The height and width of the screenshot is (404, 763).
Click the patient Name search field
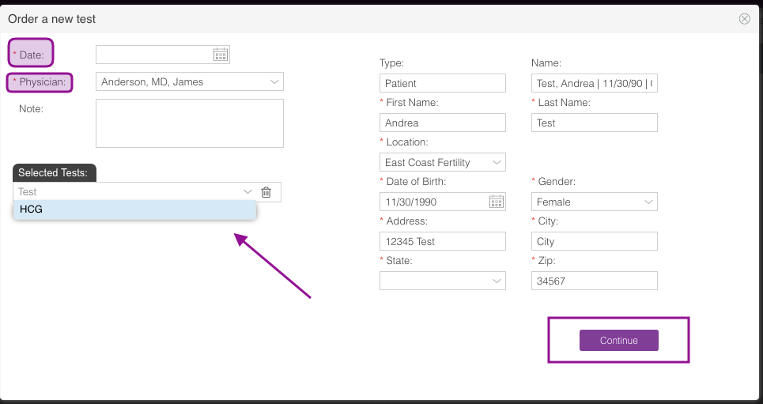coord(594,83)
